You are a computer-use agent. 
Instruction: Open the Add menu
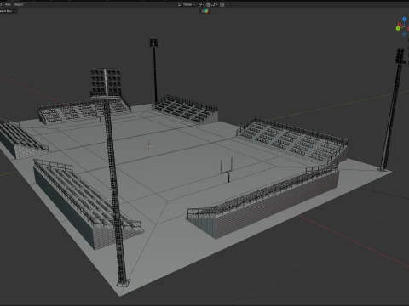[x=8, y=4]
